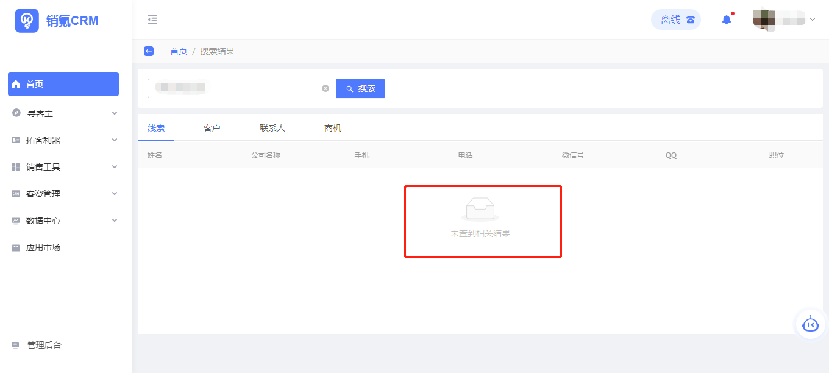Open 管理后台 from the sidebar bottom
The image size is (829, 373).
coord(44,345)
